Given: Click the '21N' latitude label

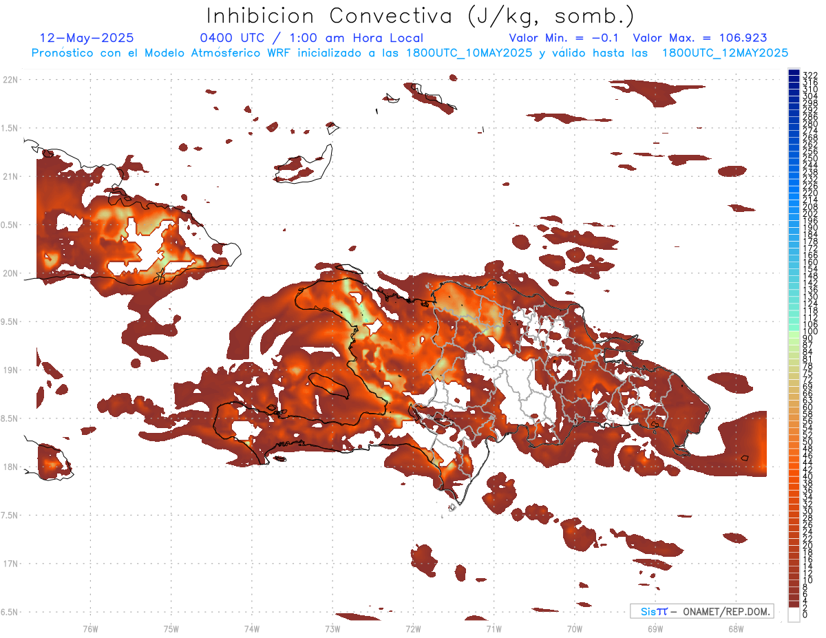Looking at the screenshot, I should [10, 176].
